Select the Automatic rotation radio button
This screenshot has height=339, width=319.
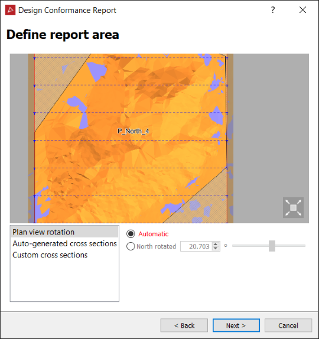click(x=131, y=234)
